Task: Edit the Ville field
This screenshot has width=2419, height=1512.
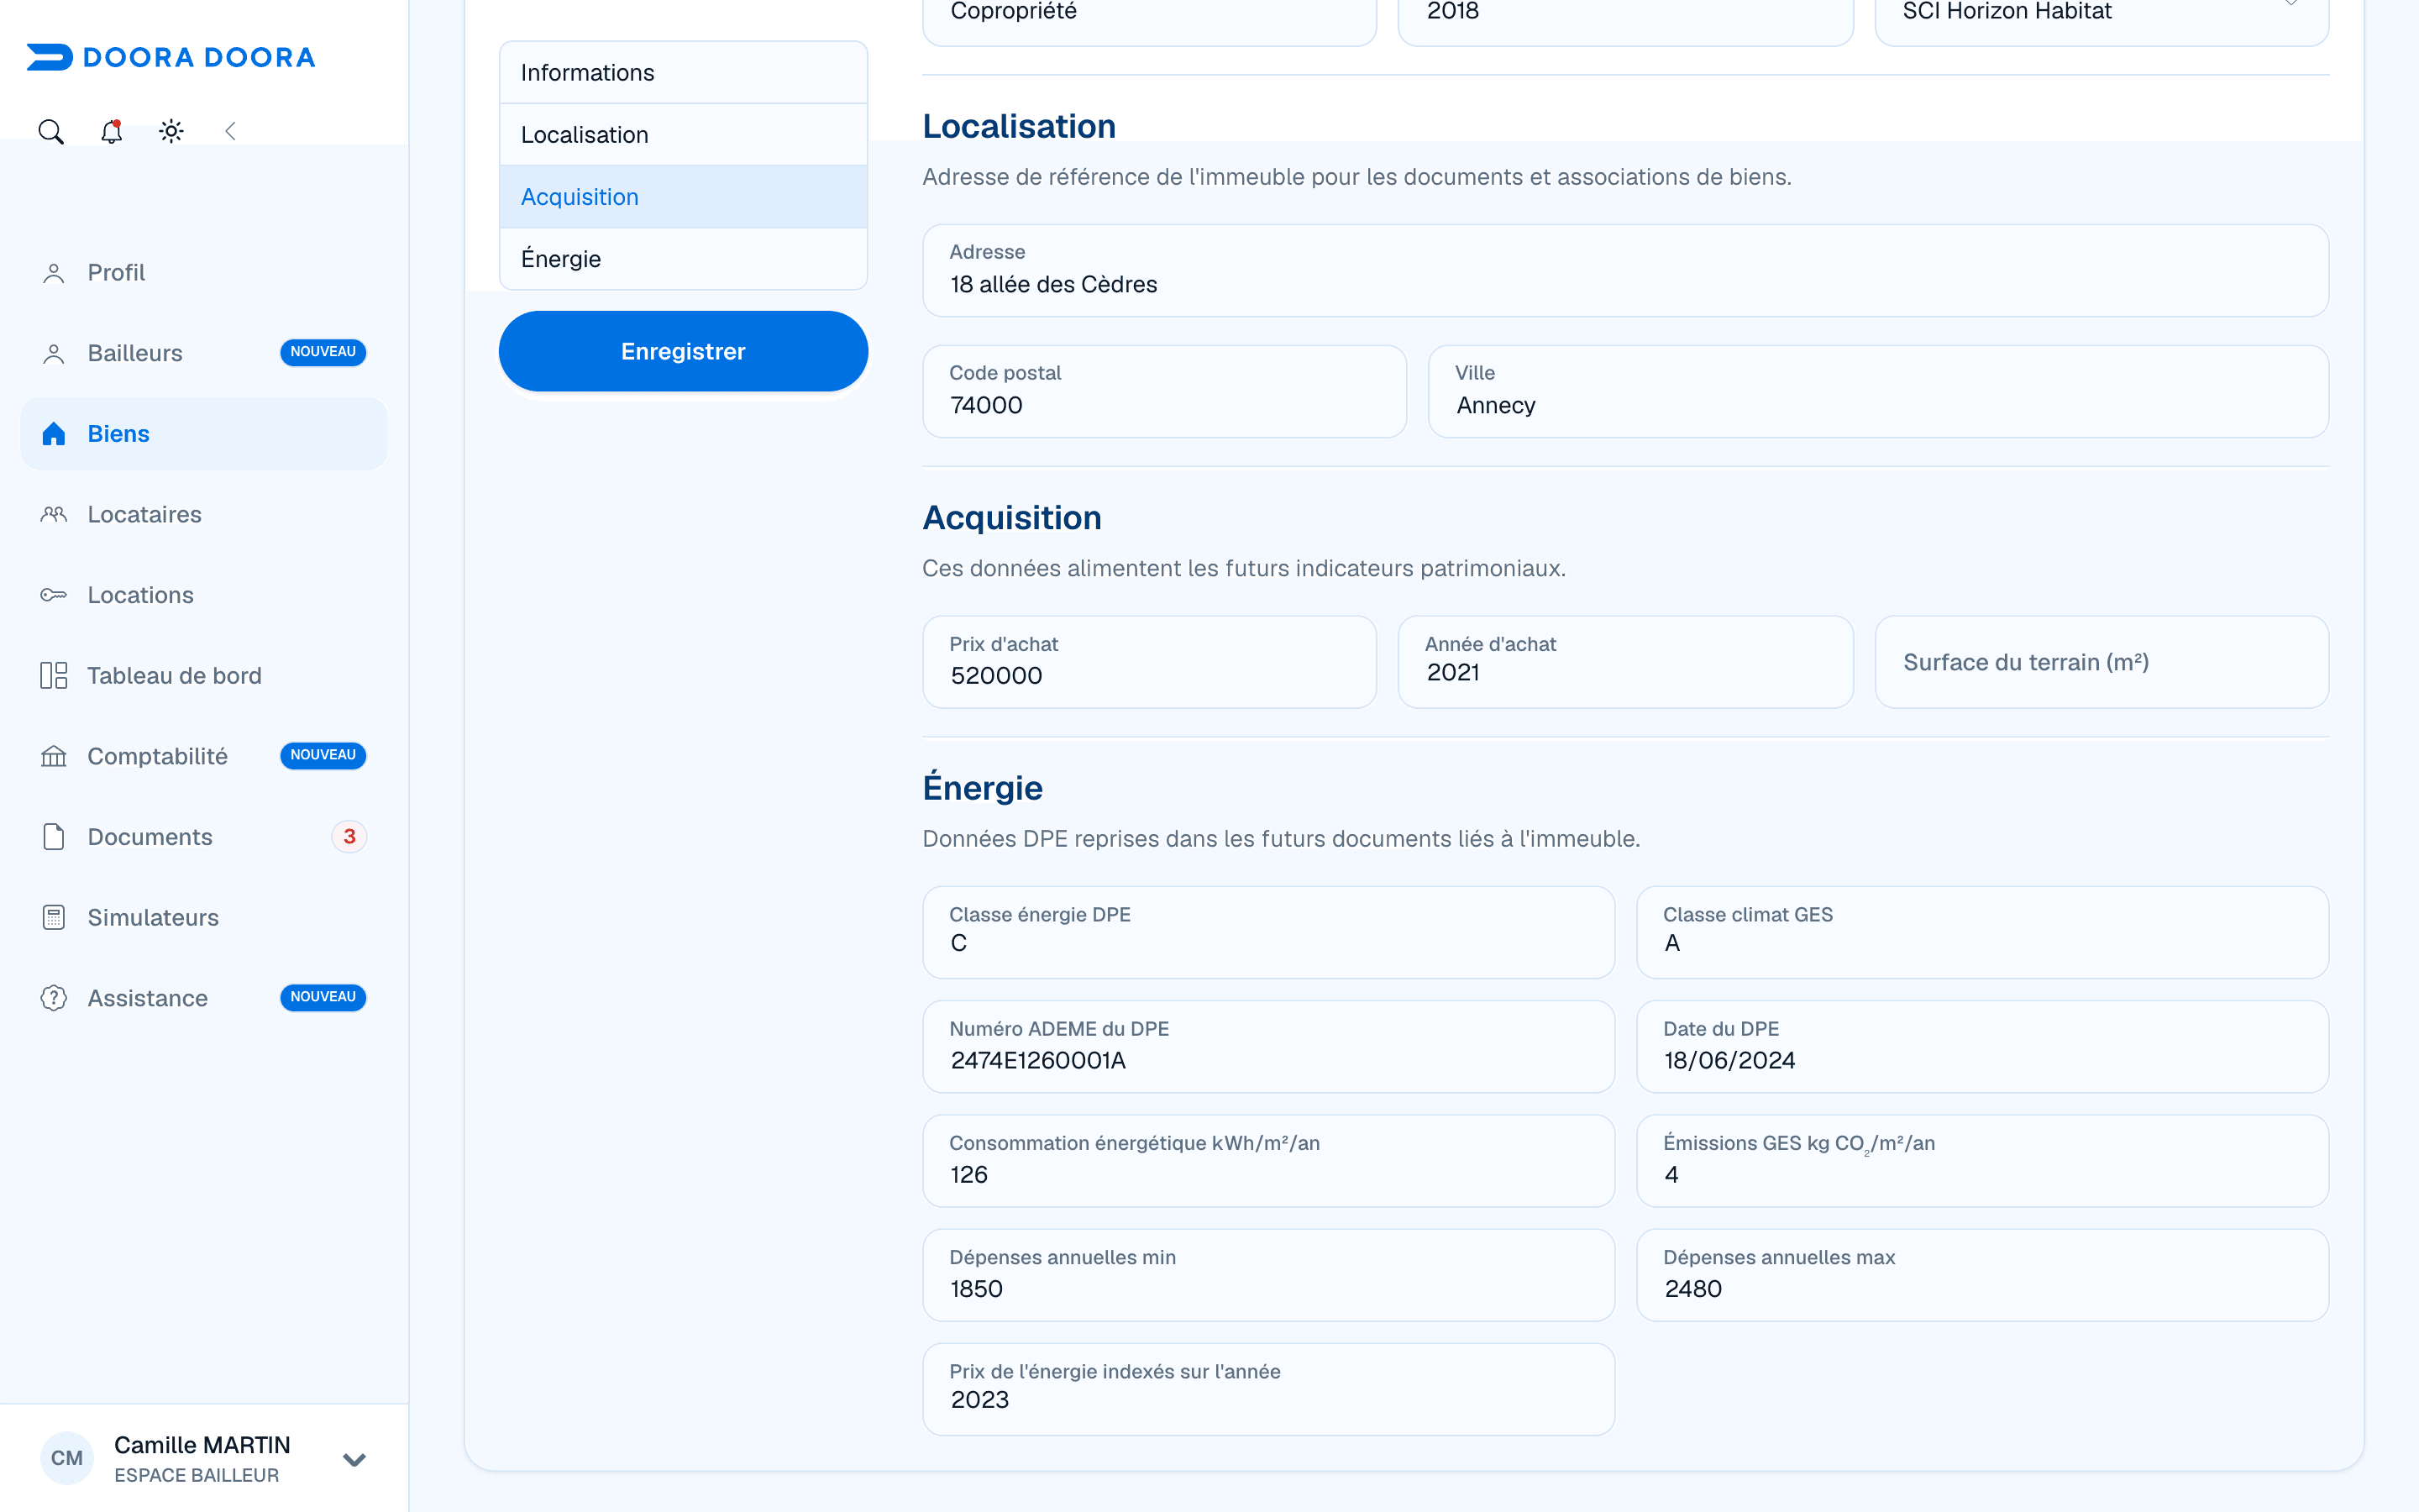Action: [x=1878, y=391]
